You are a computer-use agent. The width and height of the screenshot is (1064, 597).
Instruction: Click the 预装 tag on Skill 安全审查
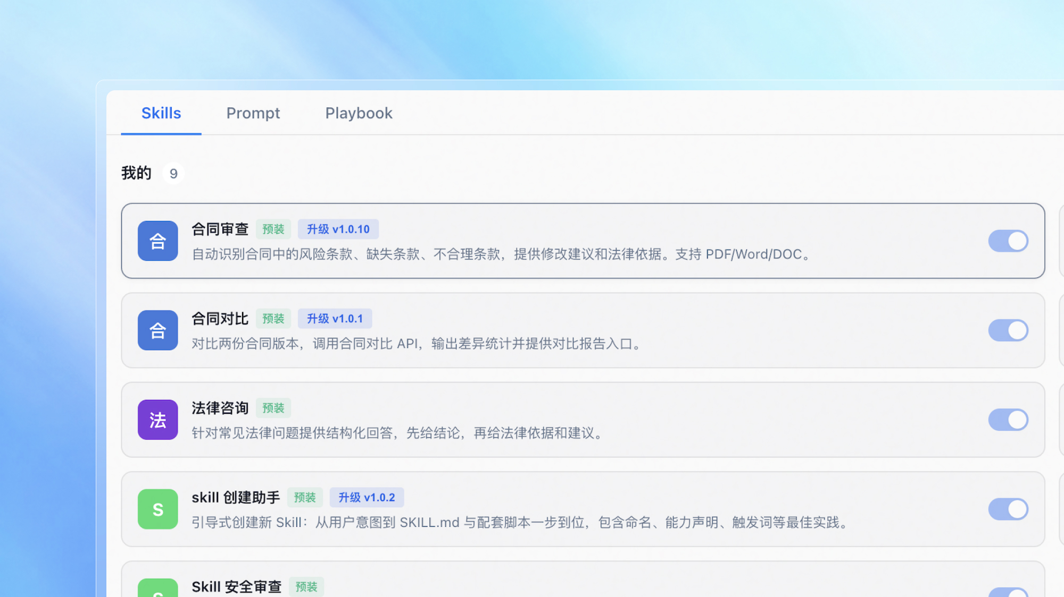click(x=306, y=587)
